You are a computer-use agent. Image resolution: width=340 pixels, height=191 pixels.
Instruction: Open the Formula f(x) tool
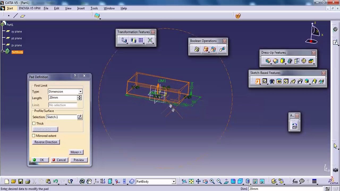point(295,181)
